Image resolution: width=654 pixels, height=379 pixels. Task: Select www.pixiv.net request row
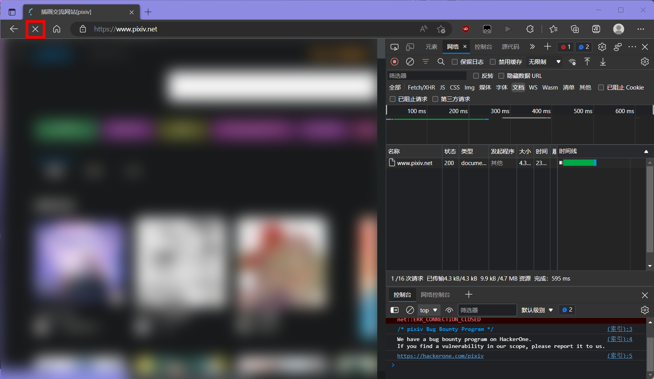[517, 163]
